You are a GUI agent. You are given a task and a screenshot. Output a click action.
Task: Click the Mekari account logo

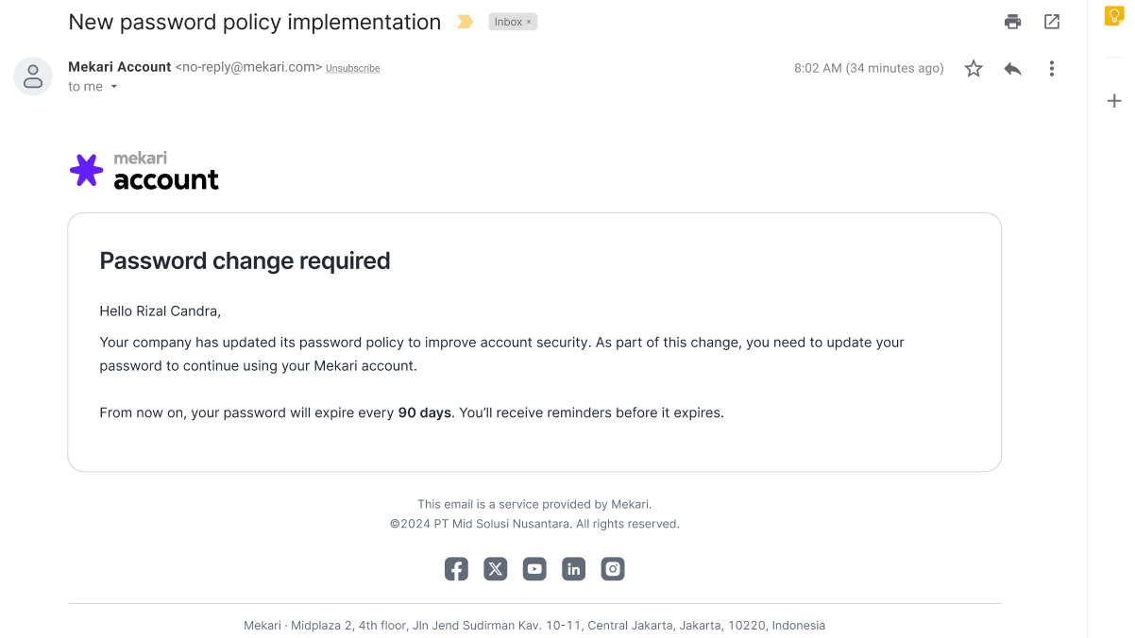[x=144, y=171]
